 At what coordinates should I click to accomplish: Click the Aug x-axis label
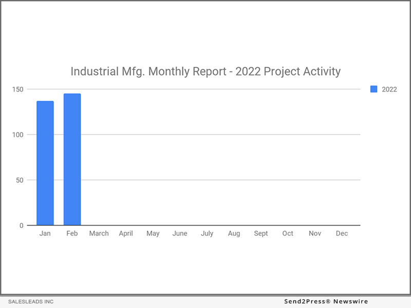point(234,234)
